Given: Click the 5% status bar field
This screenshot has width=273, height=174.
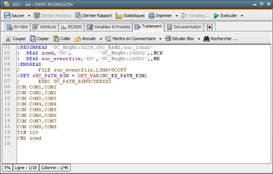Looking at the screenshot, I should pos(7,168).
